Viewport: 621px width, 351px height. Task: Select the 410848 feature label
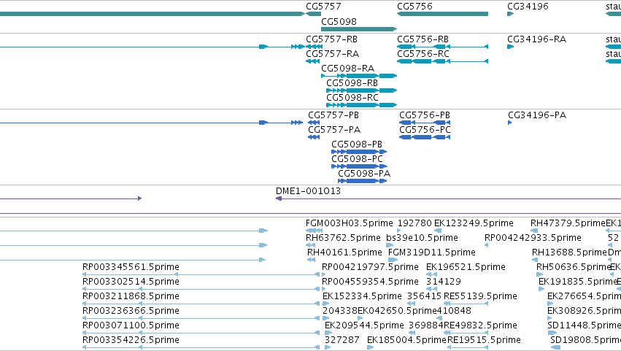454,312
